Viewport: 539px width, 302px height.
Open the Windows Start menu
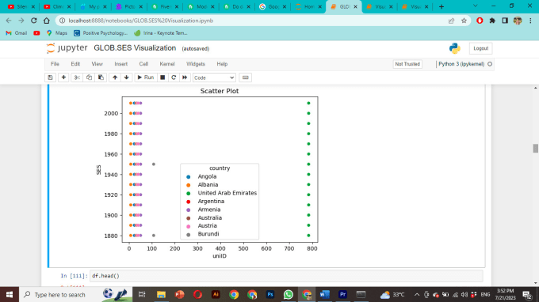point(10,295)
